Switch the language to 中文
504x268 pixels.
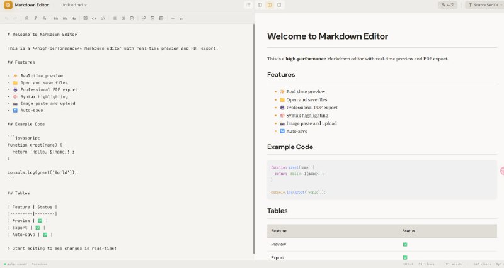click(448, 5)
